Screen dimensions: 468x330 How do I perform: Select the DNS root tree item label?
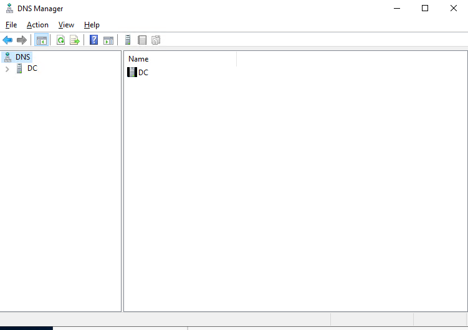(x=22, y=57)
